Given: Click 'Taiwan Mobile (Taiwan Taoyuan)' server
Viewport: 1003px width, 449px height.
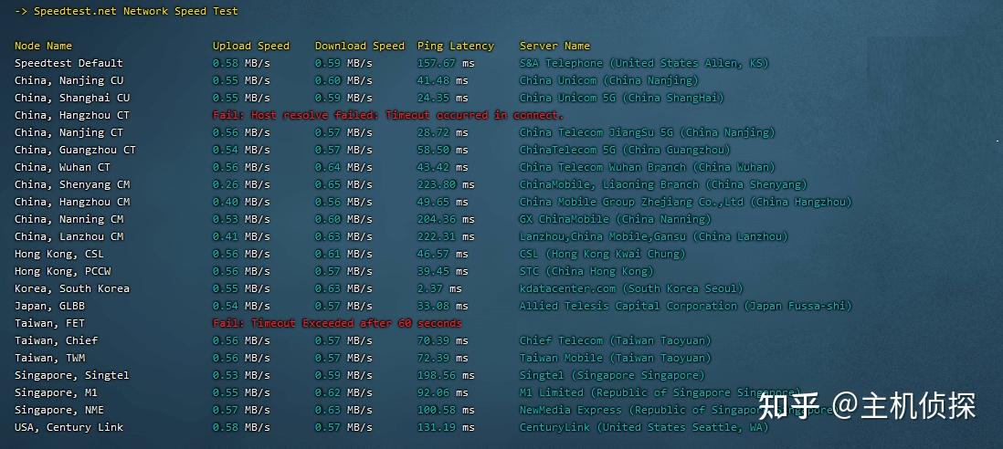Looking at the screenshot, I should [x=616, y=357].
